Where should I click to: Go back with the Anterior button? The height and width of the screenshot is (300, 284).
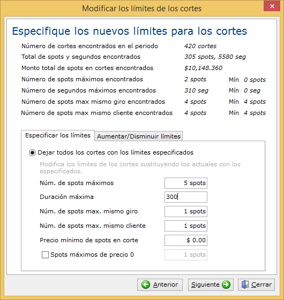coord(160,284)
